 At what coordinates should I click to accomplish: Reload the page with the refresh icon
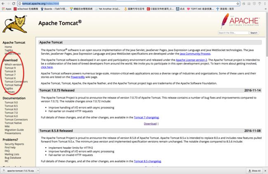pos(14,4)
